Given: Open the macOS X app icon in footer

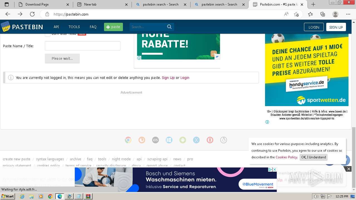Looking at the screenshot, I should pyautogui.click(x=196, y=140).
